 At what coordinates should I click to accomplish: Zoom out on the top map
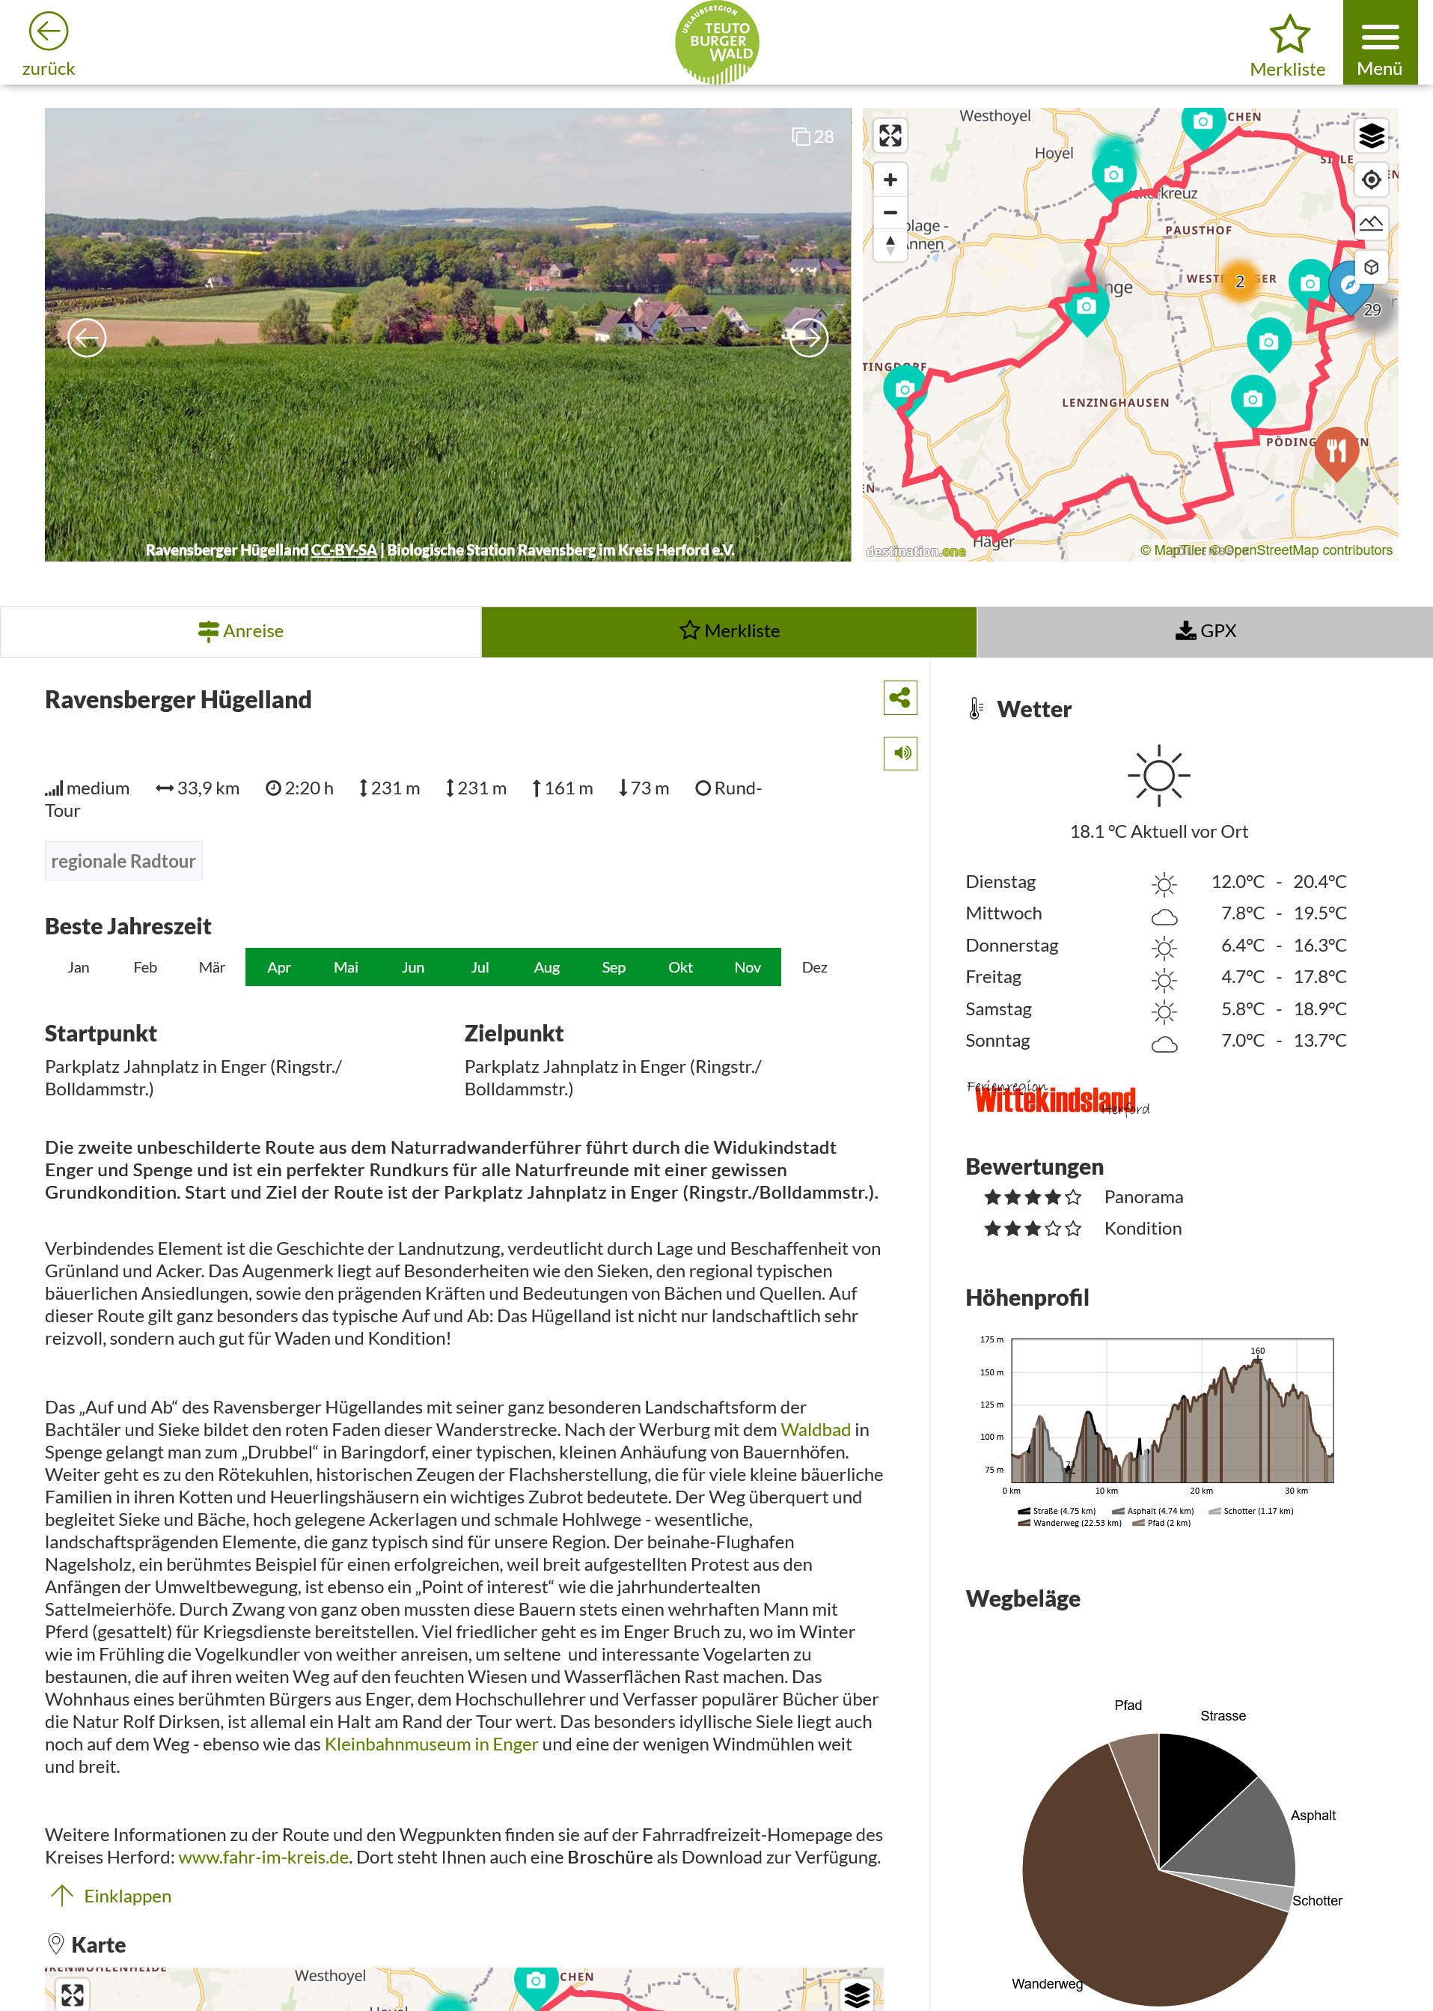point(890,213)
